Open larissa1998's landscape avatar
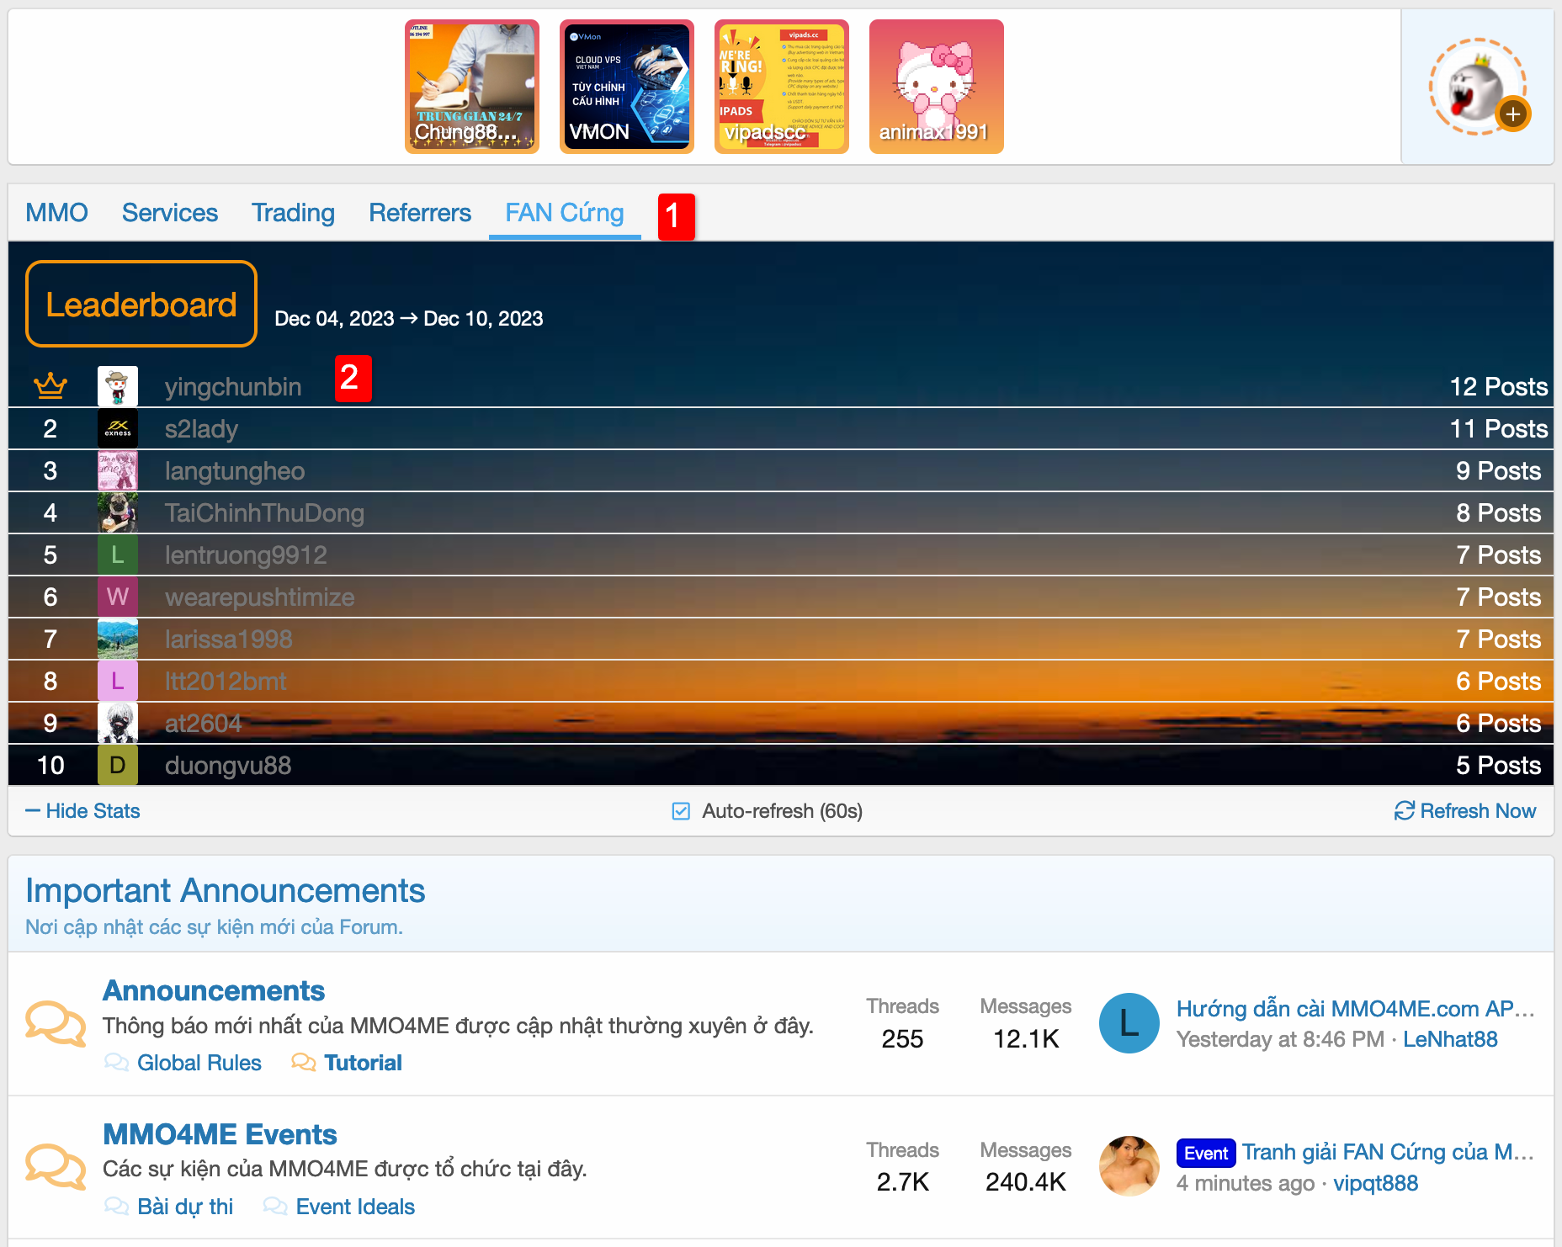This screenshot has width=1562, height=1247. click(x=118, y=639)
